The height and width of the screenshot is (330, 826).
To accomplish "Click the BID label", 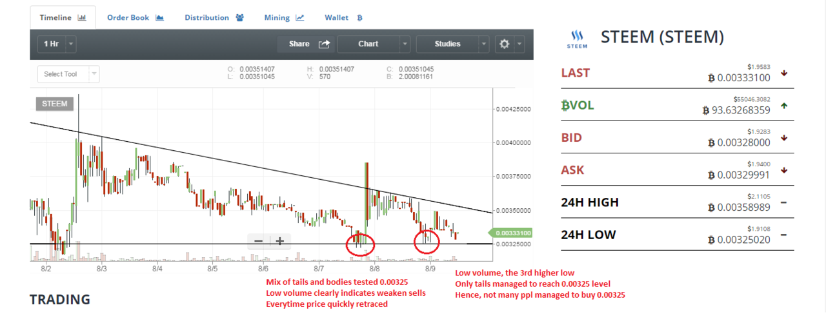I will [x=572, y=138].
